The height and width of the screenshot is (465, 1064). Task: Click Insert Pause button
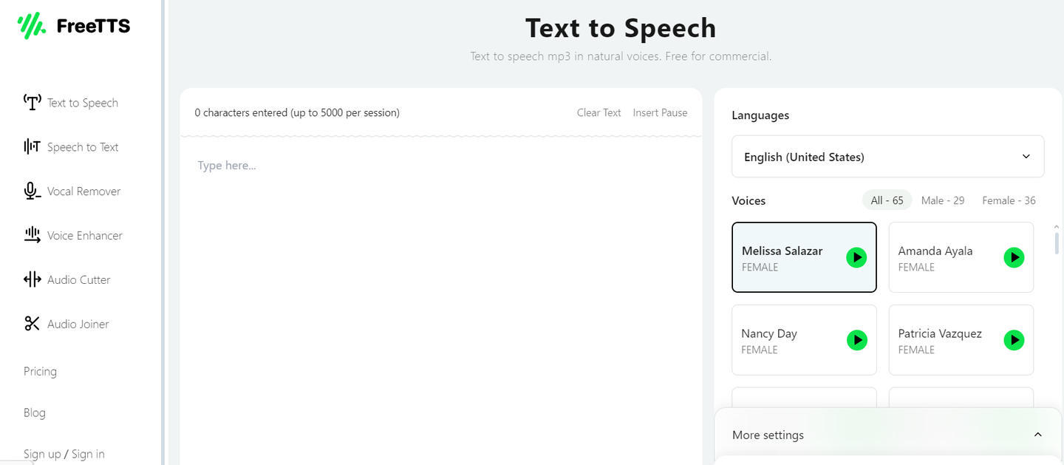click(660, 113)
